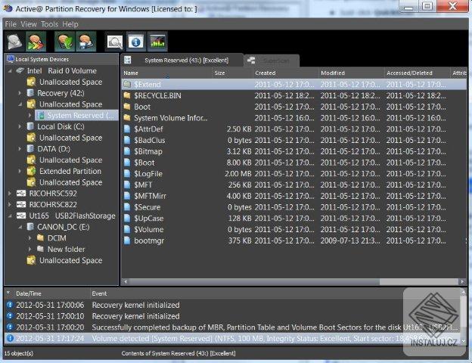
Task: Select the System Reserved tree item
Action: (76, 115)
